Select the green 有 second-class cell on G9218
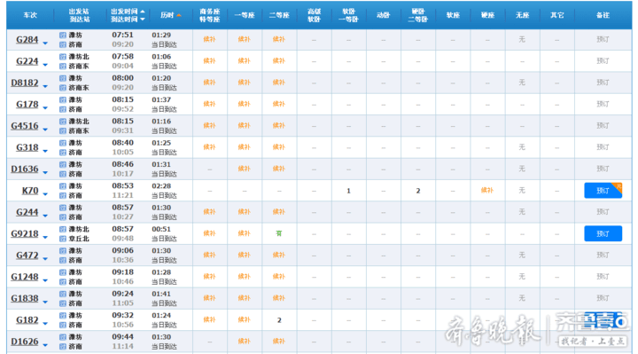The width and height of the screenshot is (638, 354). (279, 233)
